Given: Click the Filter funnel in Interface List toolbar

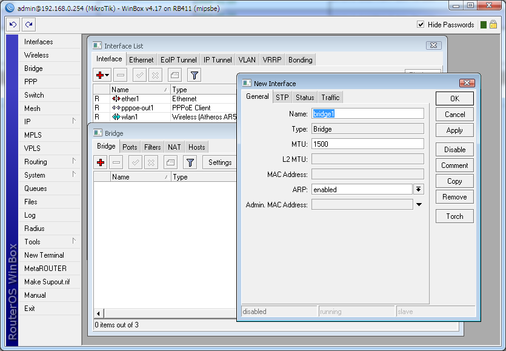Looking at the screenshot, I should [x=195, y=75].
